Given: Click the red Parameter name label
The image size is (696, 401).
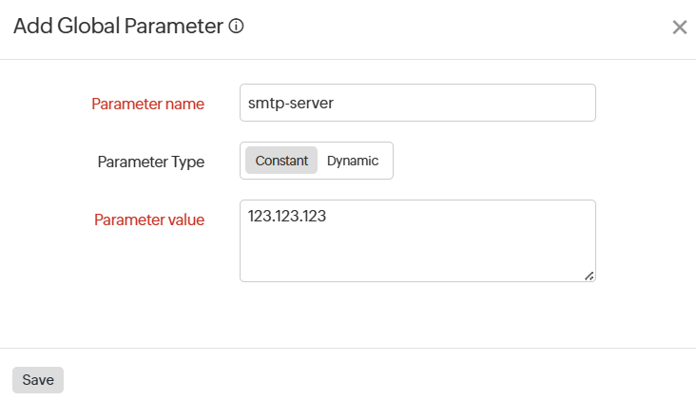Looking at the screenshot, I should coord(147,104).
